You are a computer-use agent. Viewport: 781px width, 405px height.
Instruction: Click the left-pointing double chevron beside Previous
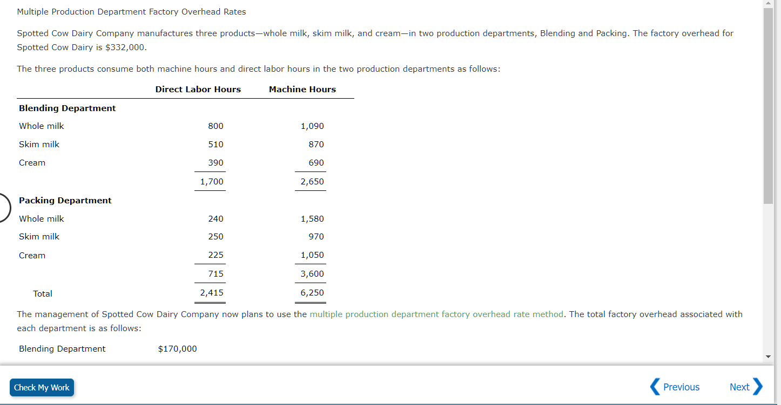click(x=654, y=387)
